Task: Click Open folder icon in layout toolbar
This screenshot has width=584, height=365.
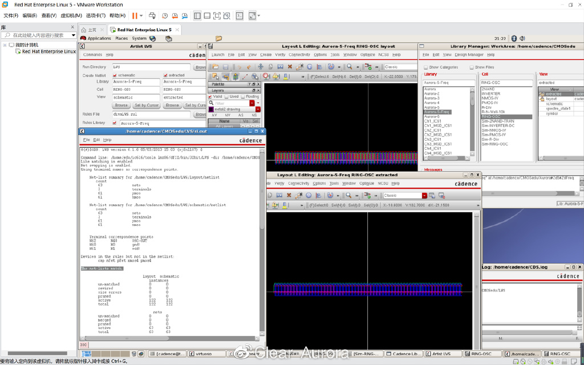Action: coord(215,67)
